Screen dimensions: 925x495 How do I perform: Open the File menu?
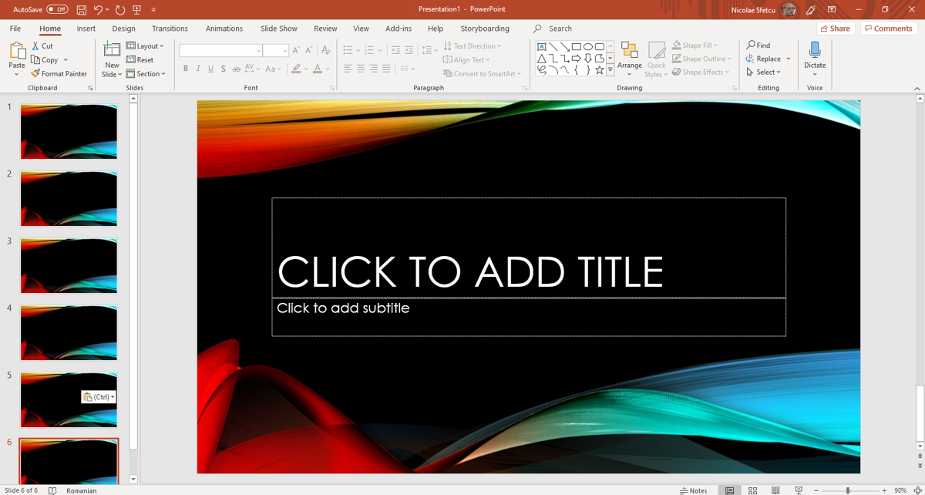tap(15, 29)
